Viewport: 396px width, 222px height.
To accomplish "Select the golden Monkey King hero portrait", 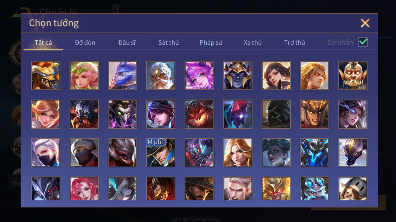I will coord(276,189).
